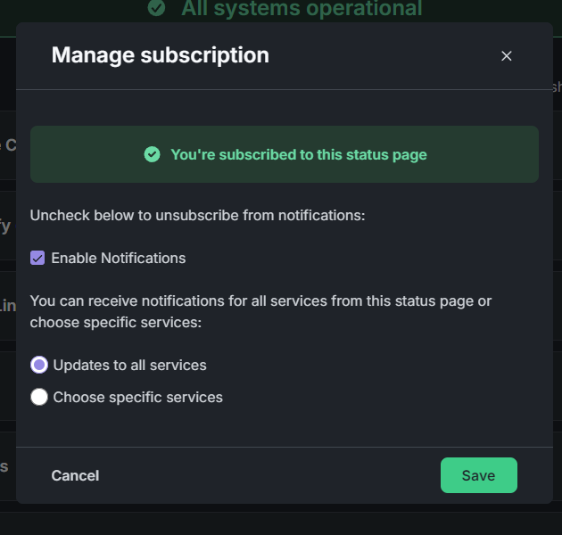
Task: Click the dialog footer between Cancel and Save
Action: [268, 475]
